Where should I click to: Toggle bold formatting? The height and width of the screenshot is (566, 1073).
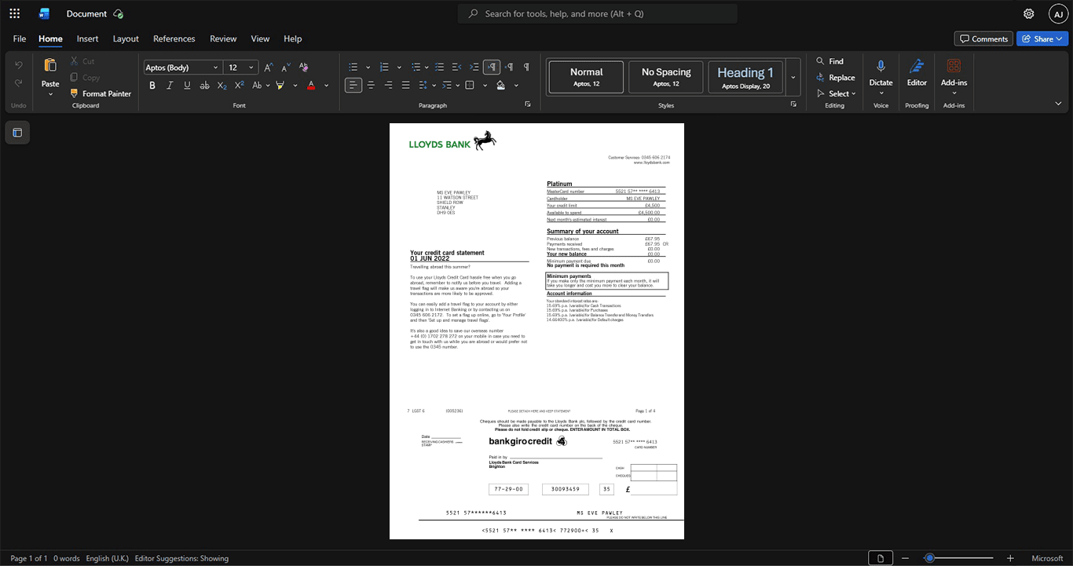(x=152, y=85)
